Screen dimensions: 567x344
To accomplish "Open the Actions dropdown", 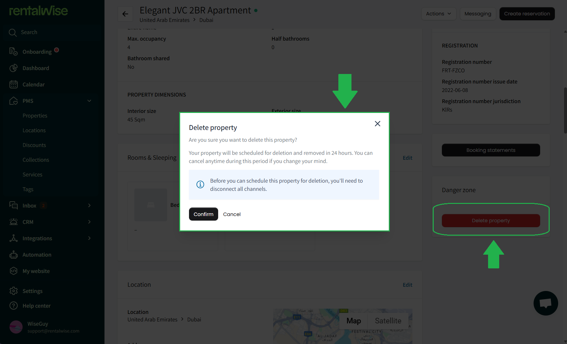I will coord(438,14).
